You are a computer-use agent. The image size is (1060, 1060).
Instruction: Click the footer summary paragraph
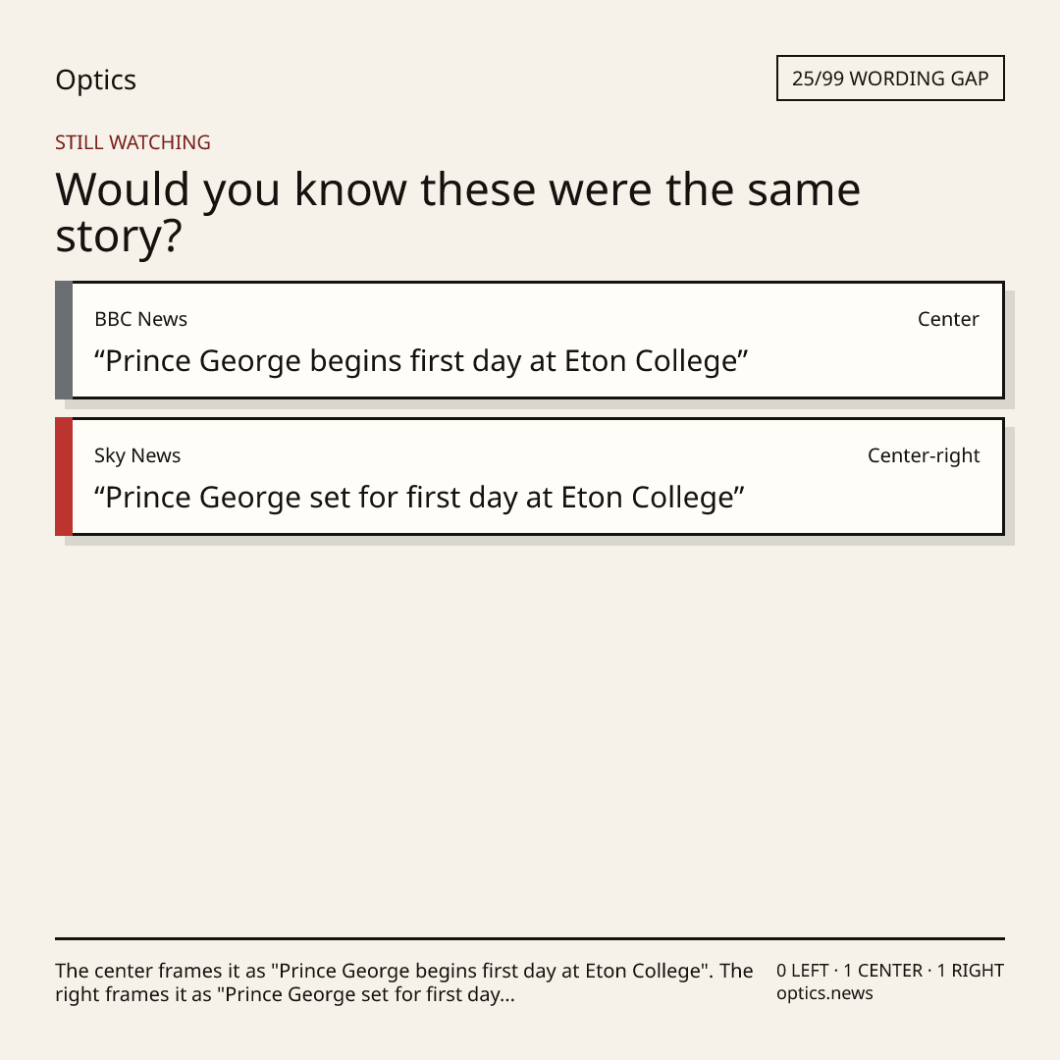coord(403,982)
